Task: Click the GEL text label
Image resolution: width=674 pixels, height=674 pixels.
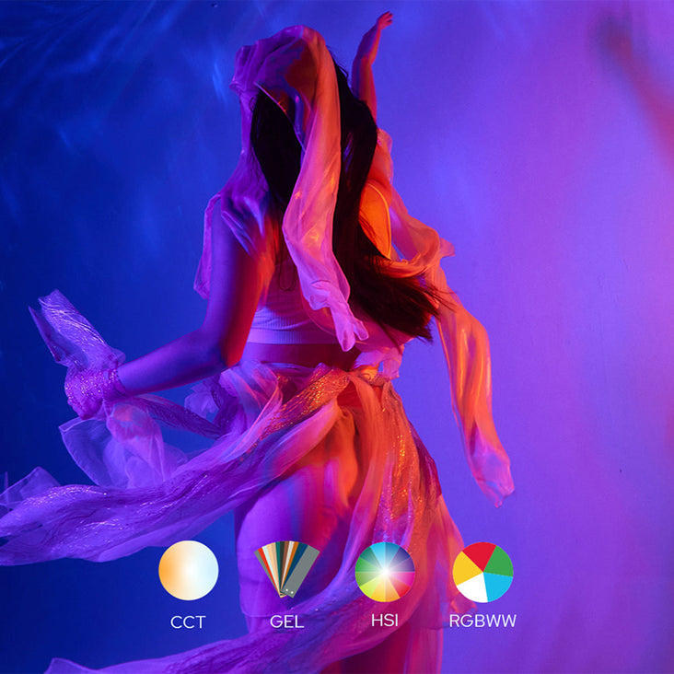Action: [286, 622]
